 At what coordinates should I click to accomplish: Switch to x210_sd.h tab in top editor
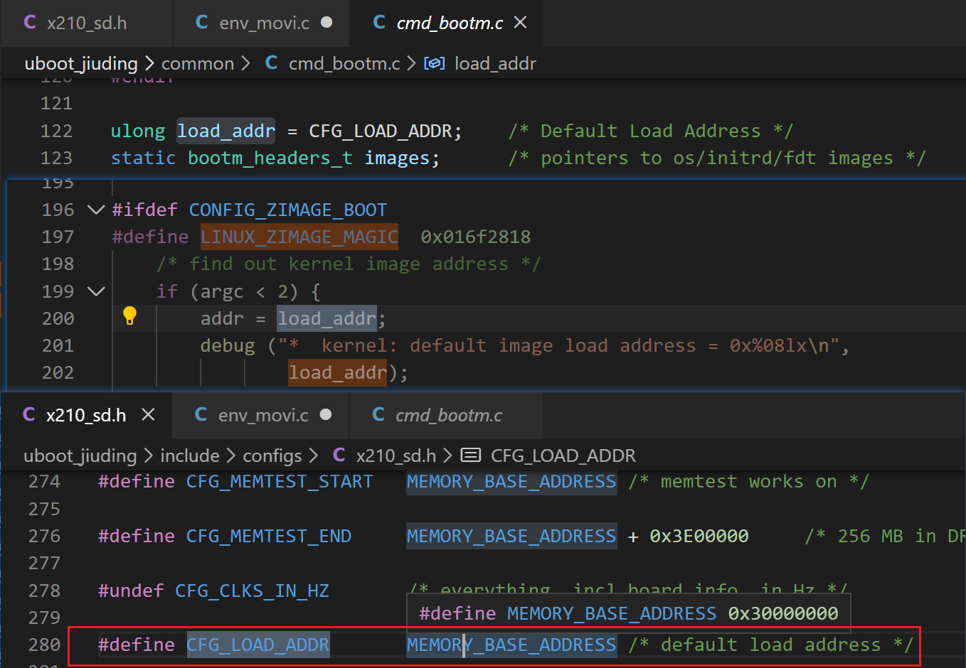click(86, 23)
